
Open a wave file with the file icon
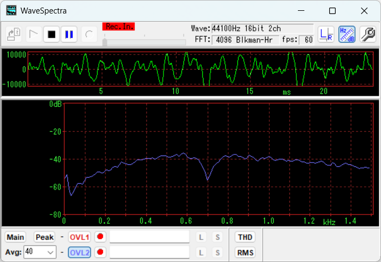(x=13, y=34)
